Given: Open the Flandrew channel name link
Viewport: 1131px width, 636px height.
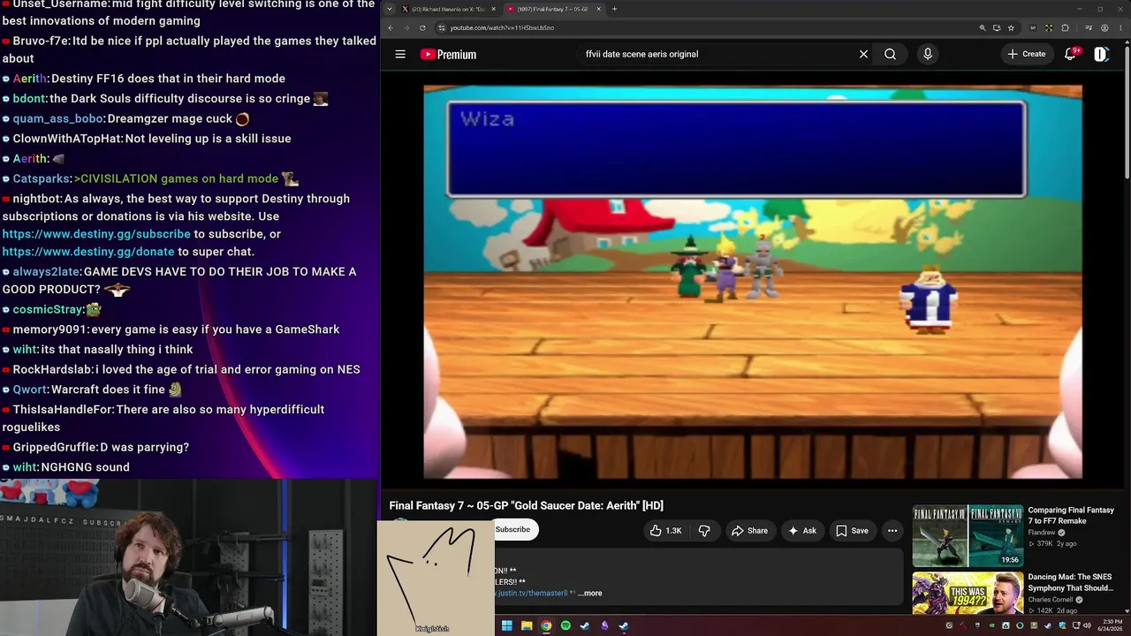Looking at the screenshot, I should coord(1043,533).
